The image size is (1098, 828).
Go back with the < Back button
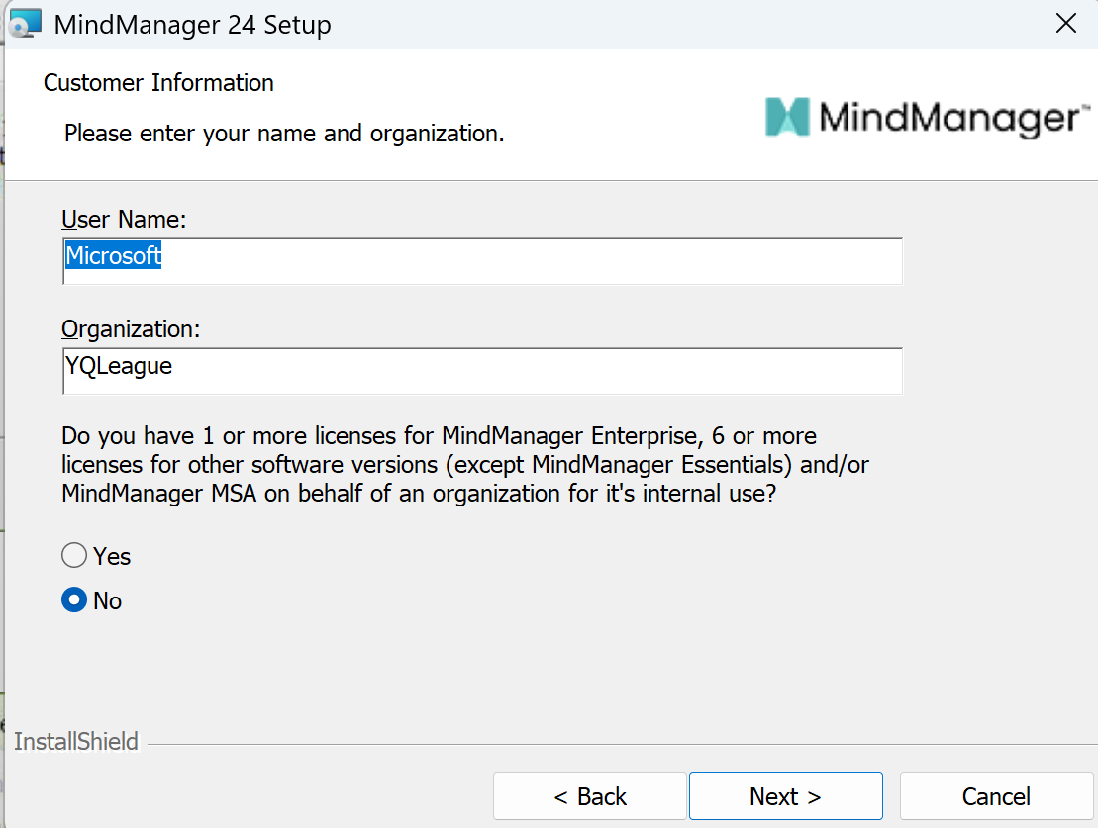click(x=589, y=796)
